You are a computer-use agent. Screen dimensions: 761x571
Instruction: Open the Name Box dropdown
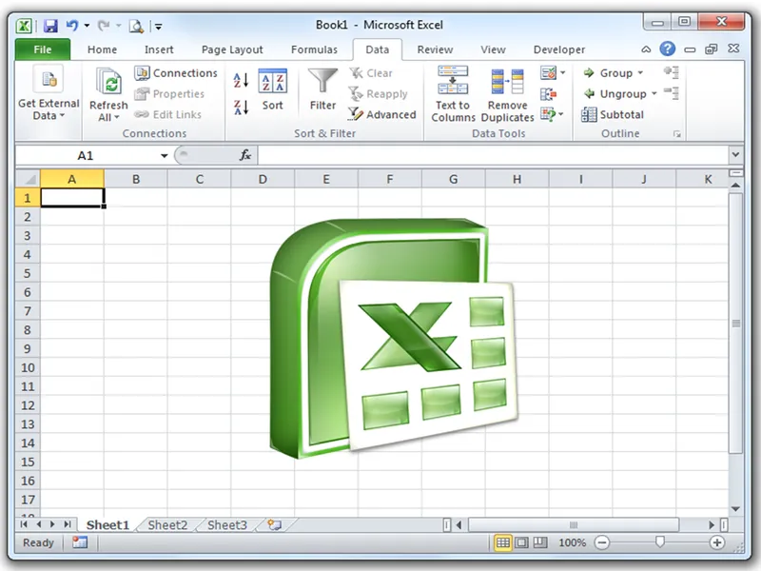coord(164,154)
